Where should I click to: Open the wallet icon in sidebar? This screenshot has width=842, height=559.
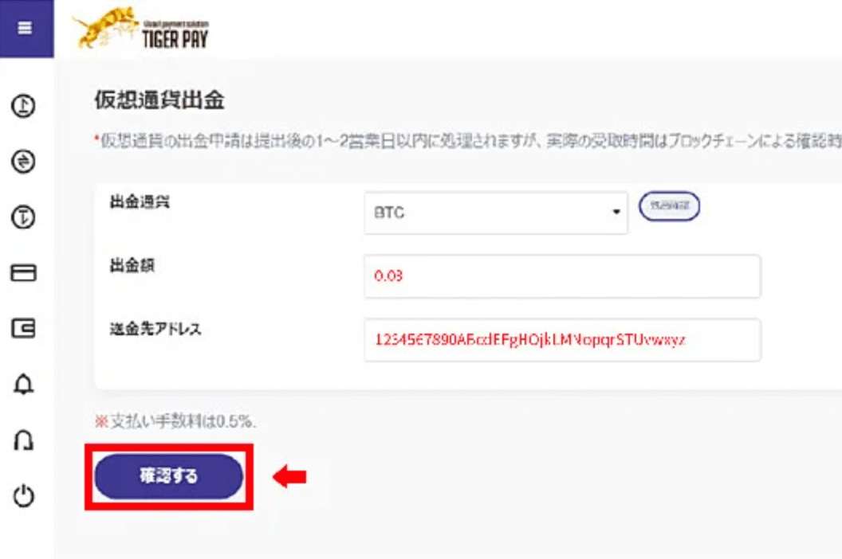(x=23, y=328)
